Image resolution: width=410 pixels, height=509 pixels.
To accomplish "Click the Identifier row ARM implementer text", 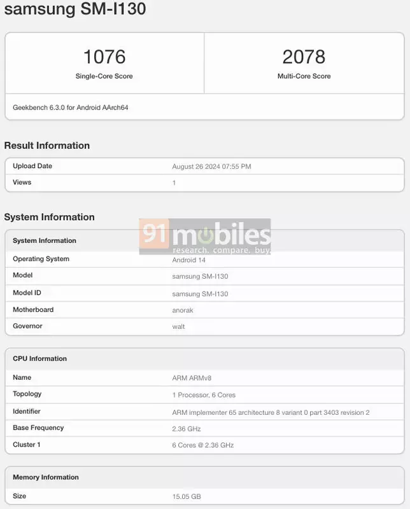I will (271, 412).
